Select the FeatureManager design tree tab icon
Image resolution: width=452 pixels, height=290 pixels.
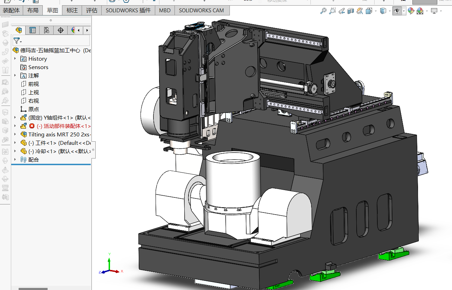pyautogui.click(x=19, y=30)
